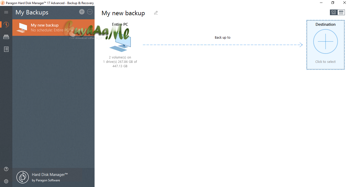Click the Hard Disk Manager logo icon

23,177
